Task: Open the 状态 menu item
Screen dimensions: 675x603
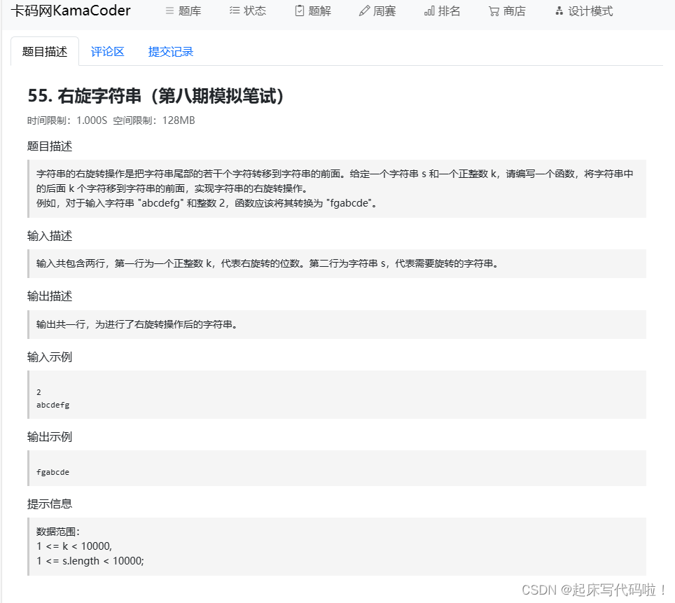Action: [248, 11]
